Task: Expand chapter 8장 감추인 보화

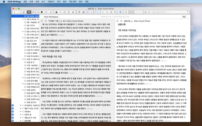Action: pos(23,38)
